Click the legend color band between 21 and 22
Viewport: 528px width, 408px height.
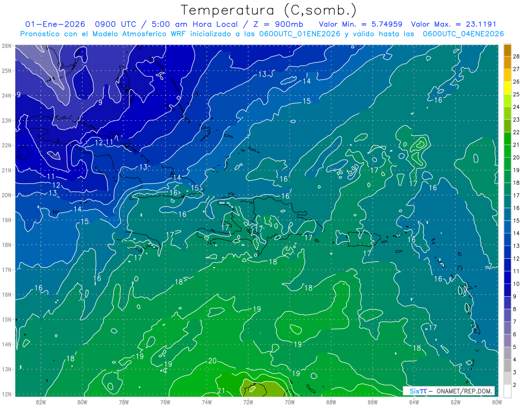pyautogui.click(x=507, y=139)
